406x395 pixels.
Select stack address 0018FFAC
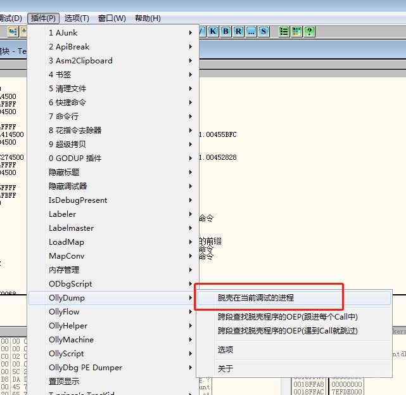click(x=308, y=392)
